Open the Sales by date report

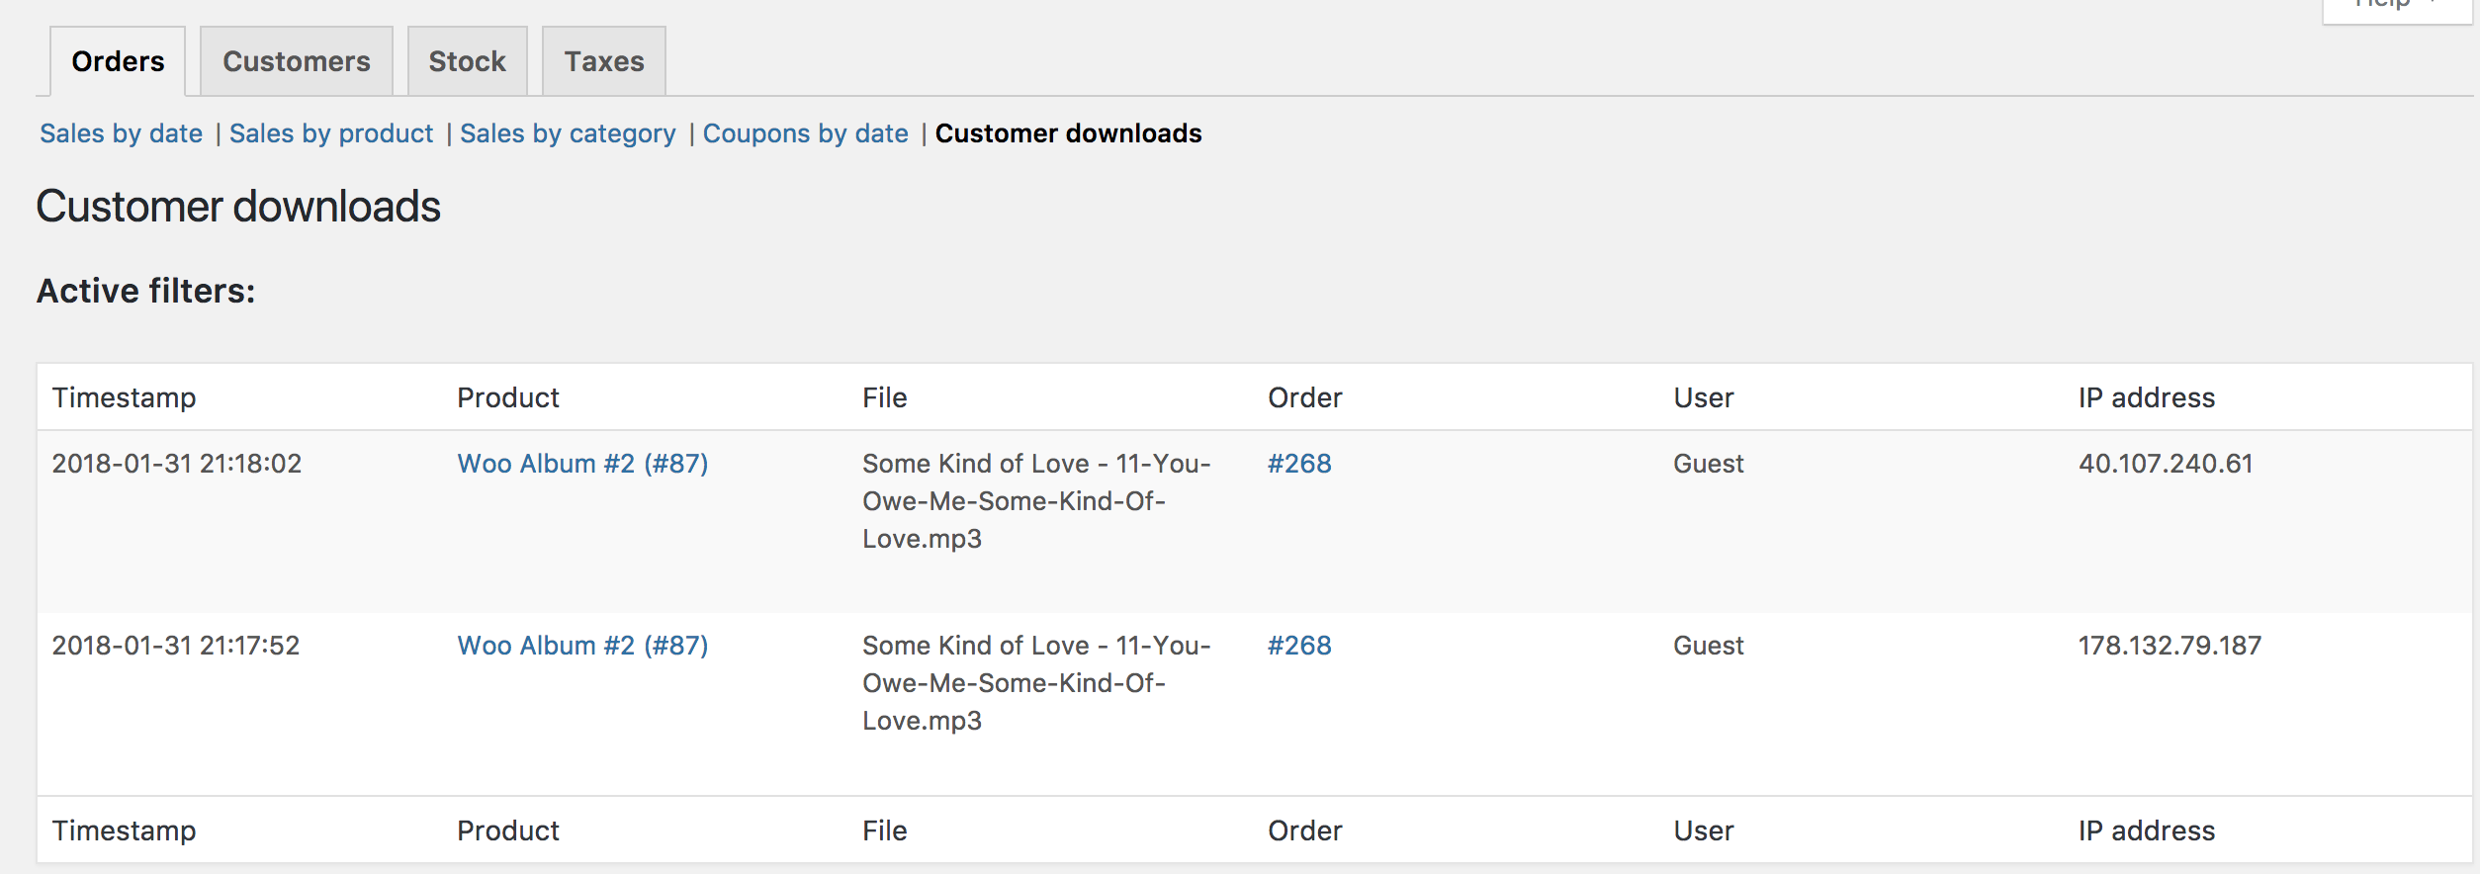pyautogui.click(x=122, y=132)
